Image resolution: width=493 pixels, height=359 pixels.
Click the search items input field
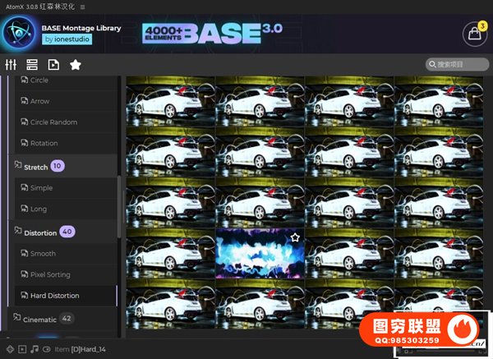point(462,64)
